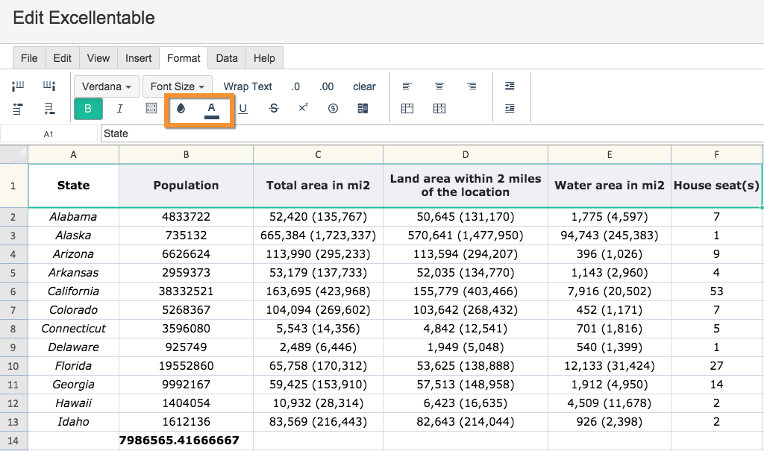Open the cell fill color picker
The height and width of the screenshot is (451, 764).
[181, 109]
